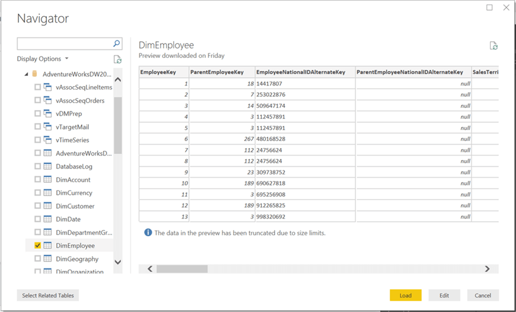Click the info icon by truncated message

point(148,233)
